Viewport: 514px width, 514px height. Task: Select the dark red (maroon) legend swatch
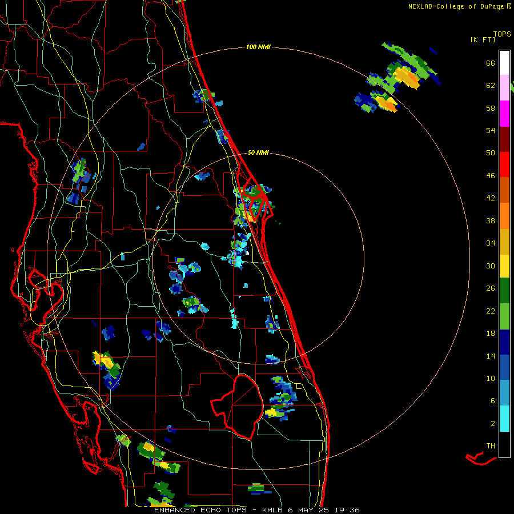point(504,139)
